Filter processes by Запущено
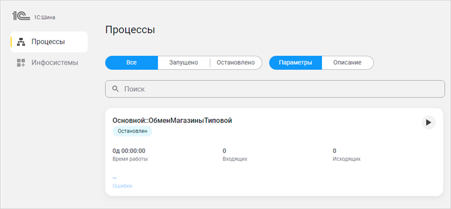Screen dimensions: 451x209 coord(184,63)
